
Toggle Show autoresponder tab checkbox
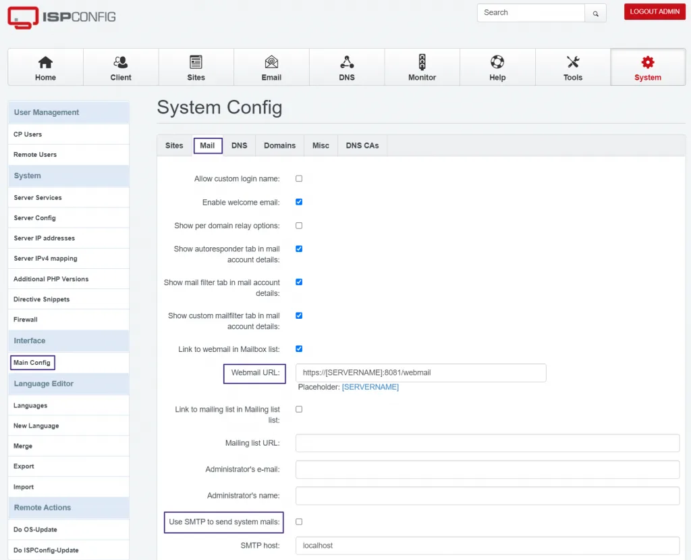point(299,249)
